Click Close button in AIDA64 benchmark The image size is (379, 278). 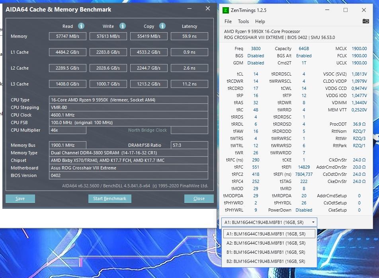pyautogui.click(x=199, y=198)
